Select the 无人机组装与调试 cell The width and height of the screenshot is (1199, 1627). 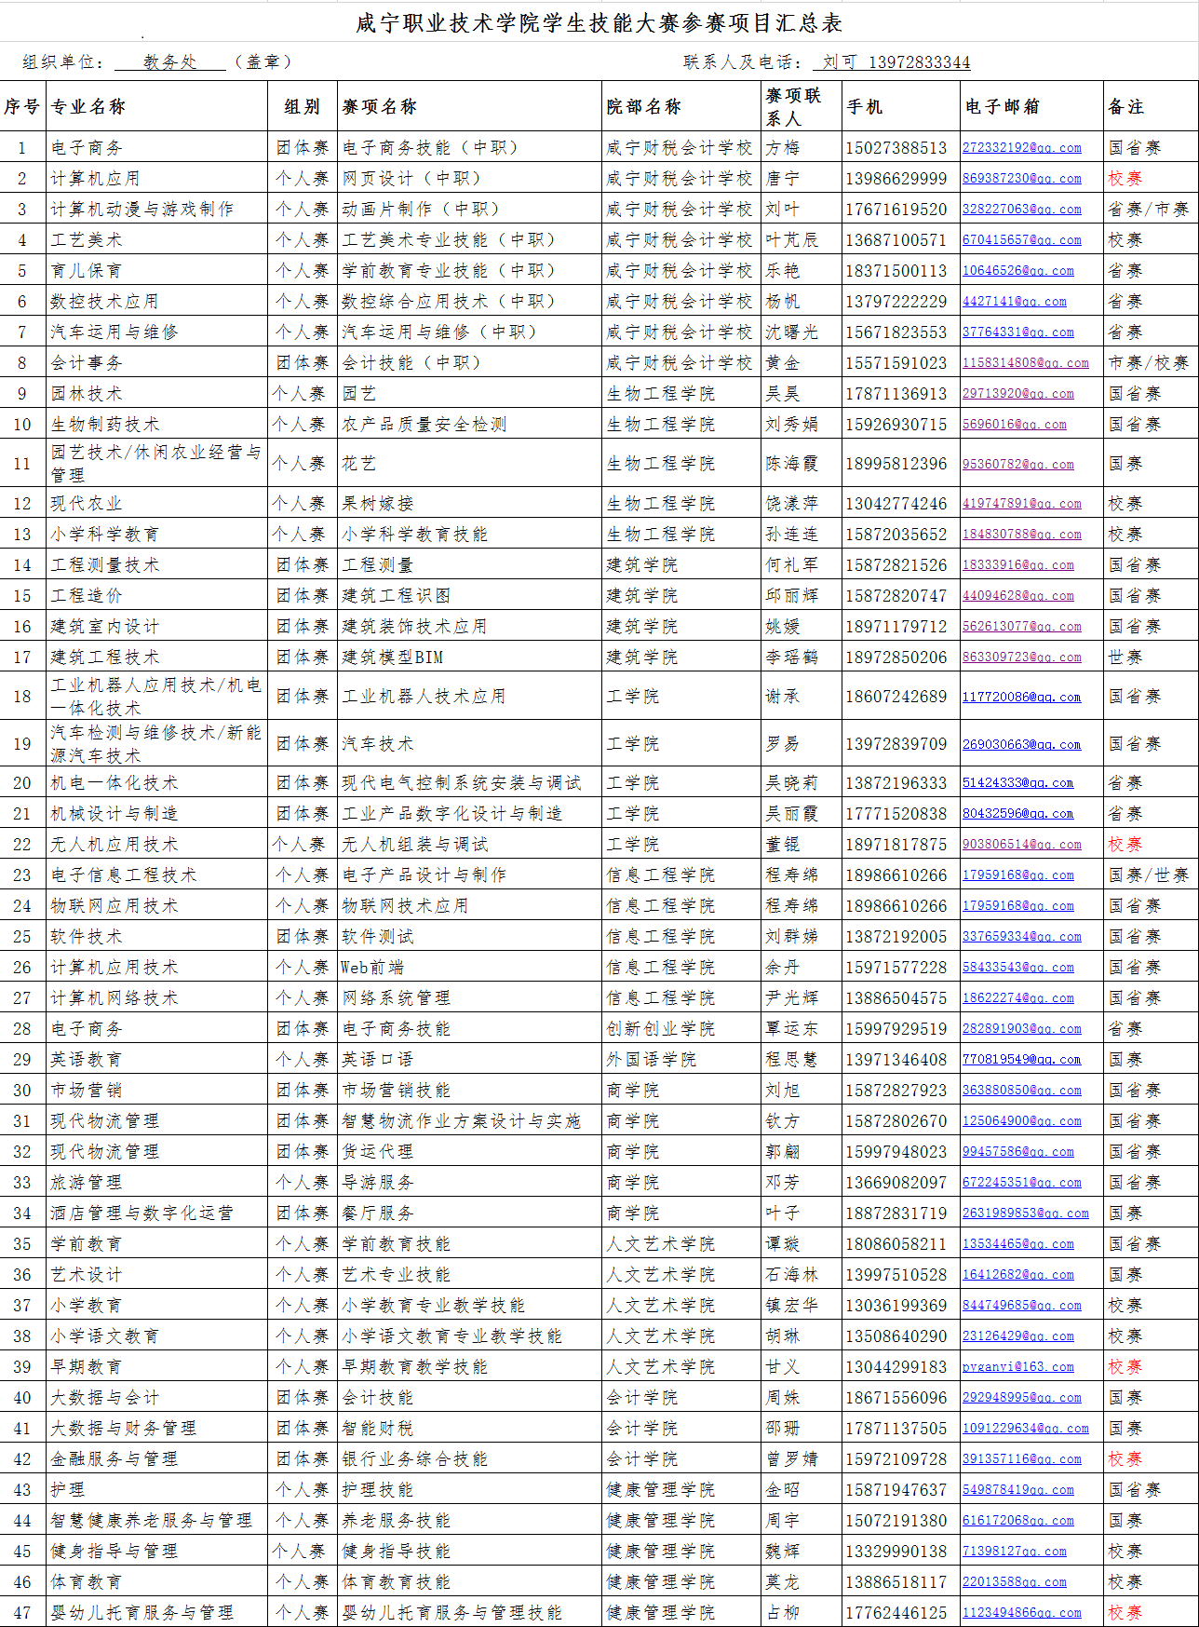tap(414, 844)
